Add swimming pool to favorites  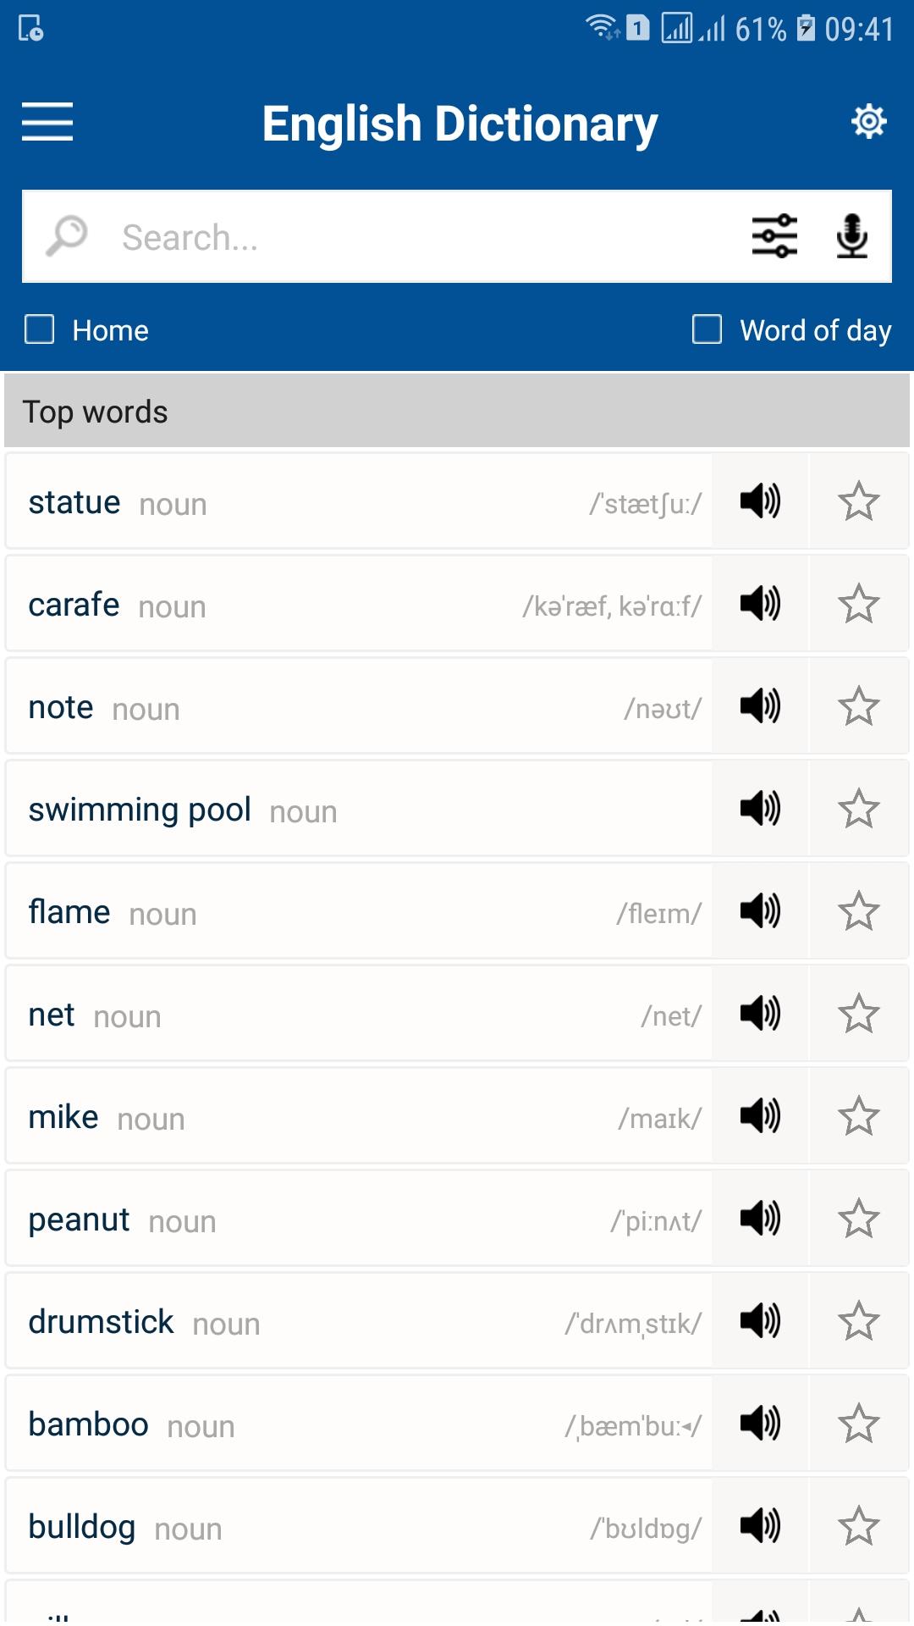point(858,808)
